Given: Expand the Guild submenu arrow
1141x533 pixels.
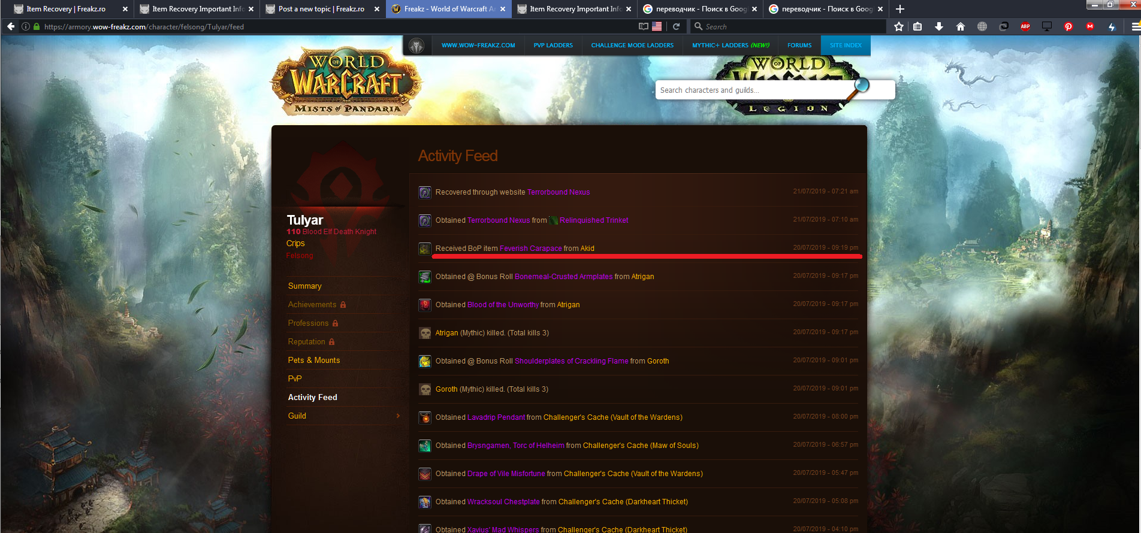Looking at the screenshot, I should pyautogui.click(x=399, y=416).
